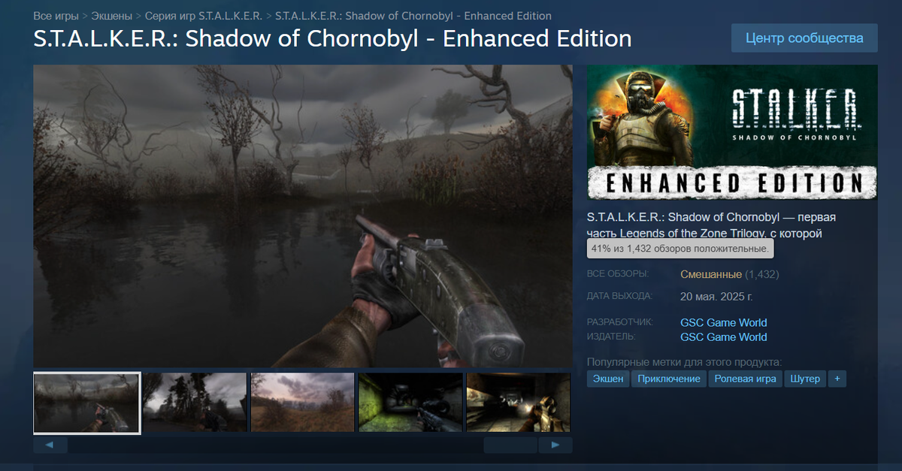The width and height of the screenshot is (902, 471).
Task: Click the left arrow under screenshot strip
Action: 50,445
